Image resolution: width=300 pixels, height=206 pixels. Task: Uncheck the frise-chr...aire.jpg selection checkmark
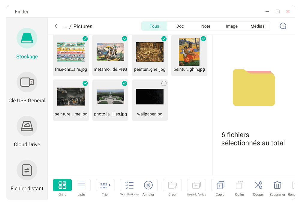pyautogui.click(x=85, y=39)
